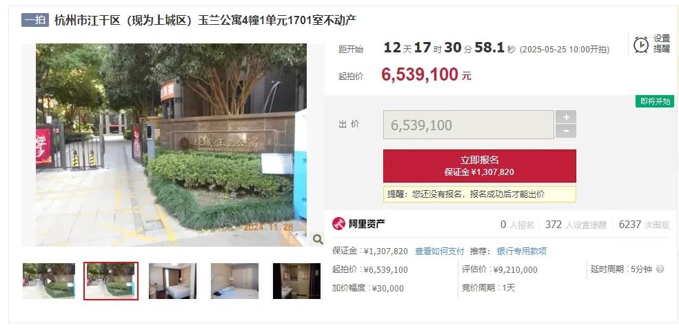Click the 阿里资产 logo icon

(x=338, y=224)
